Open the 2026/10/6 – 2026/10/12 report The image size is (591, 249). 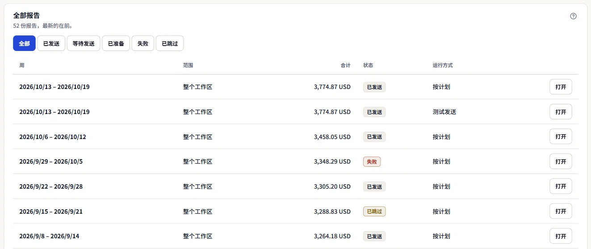point(561,137)
